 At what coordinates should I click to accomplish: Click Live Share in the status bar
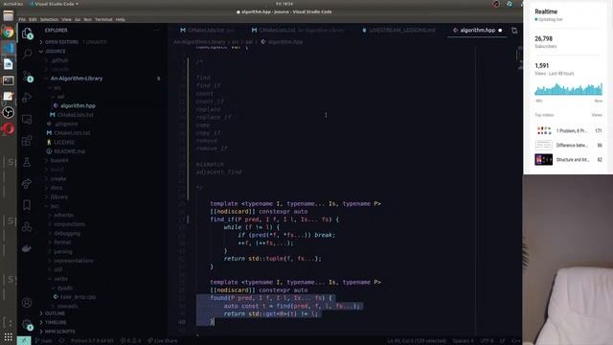pyautogui.click(x=163, y=341)
